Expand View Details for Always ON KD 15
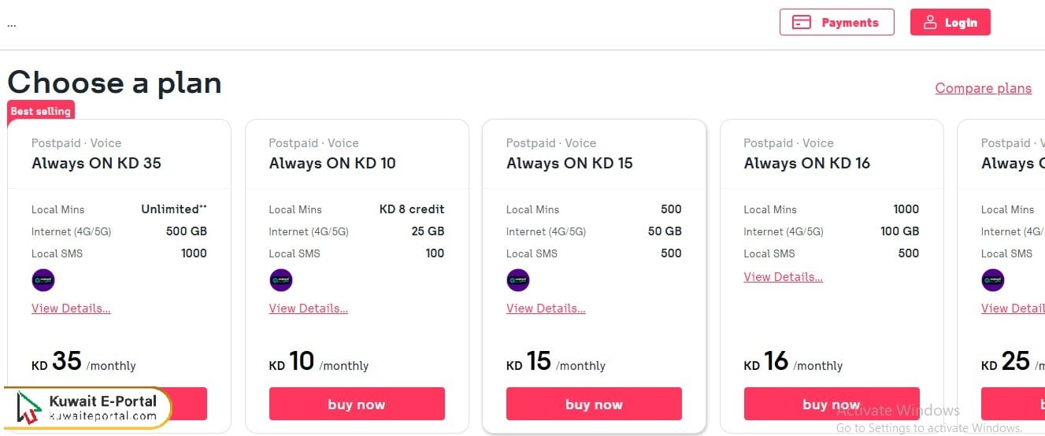This screenshot has width=1045, height=436. click(x=546, y=309)
